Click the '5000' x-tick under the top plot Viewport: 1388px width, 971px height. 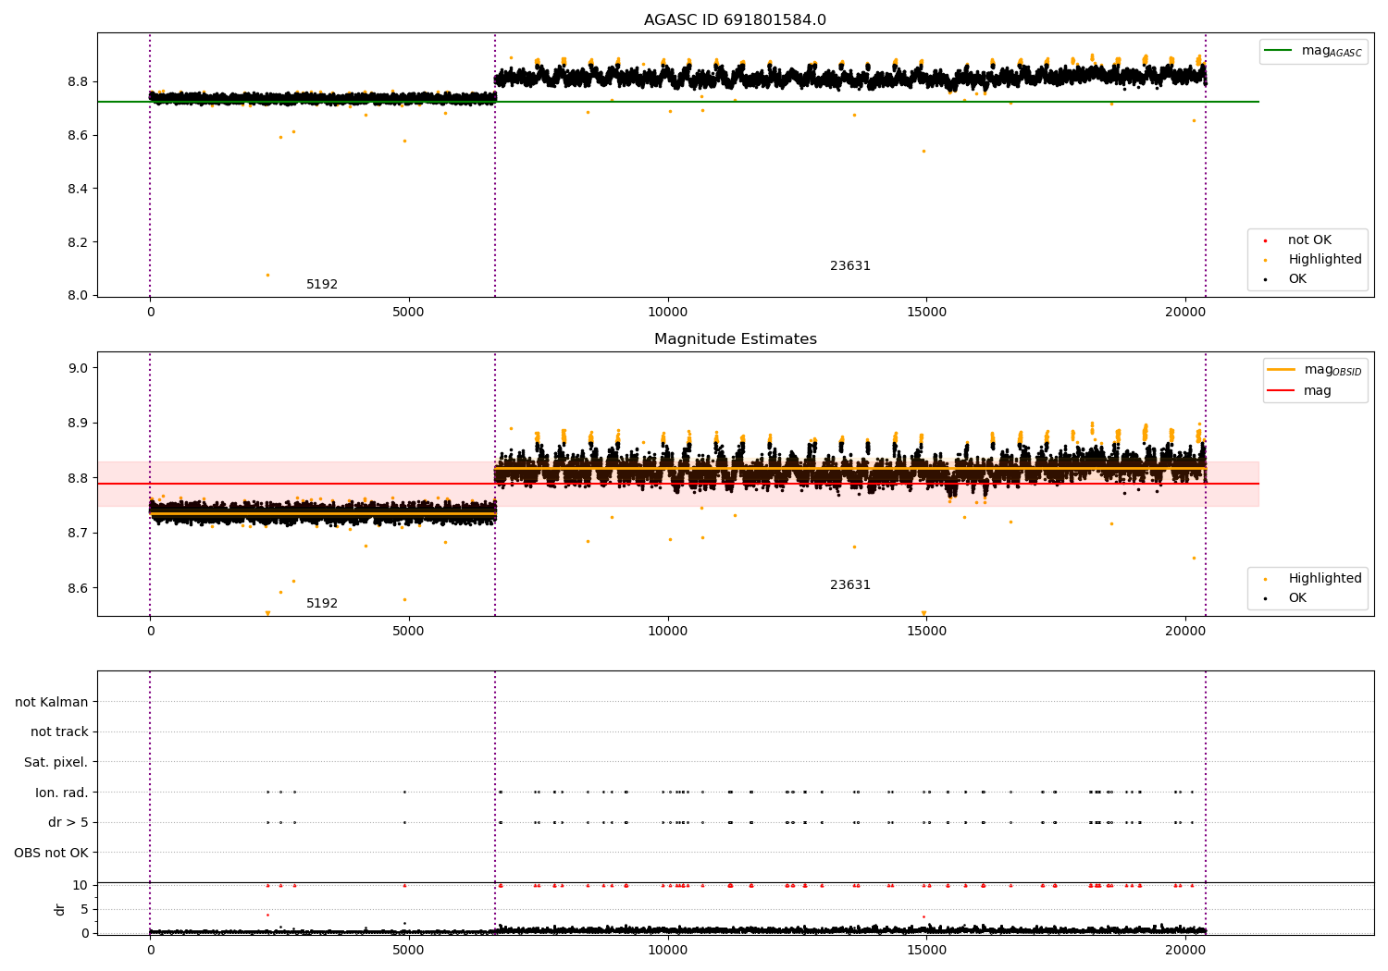(x=408, y=313)
